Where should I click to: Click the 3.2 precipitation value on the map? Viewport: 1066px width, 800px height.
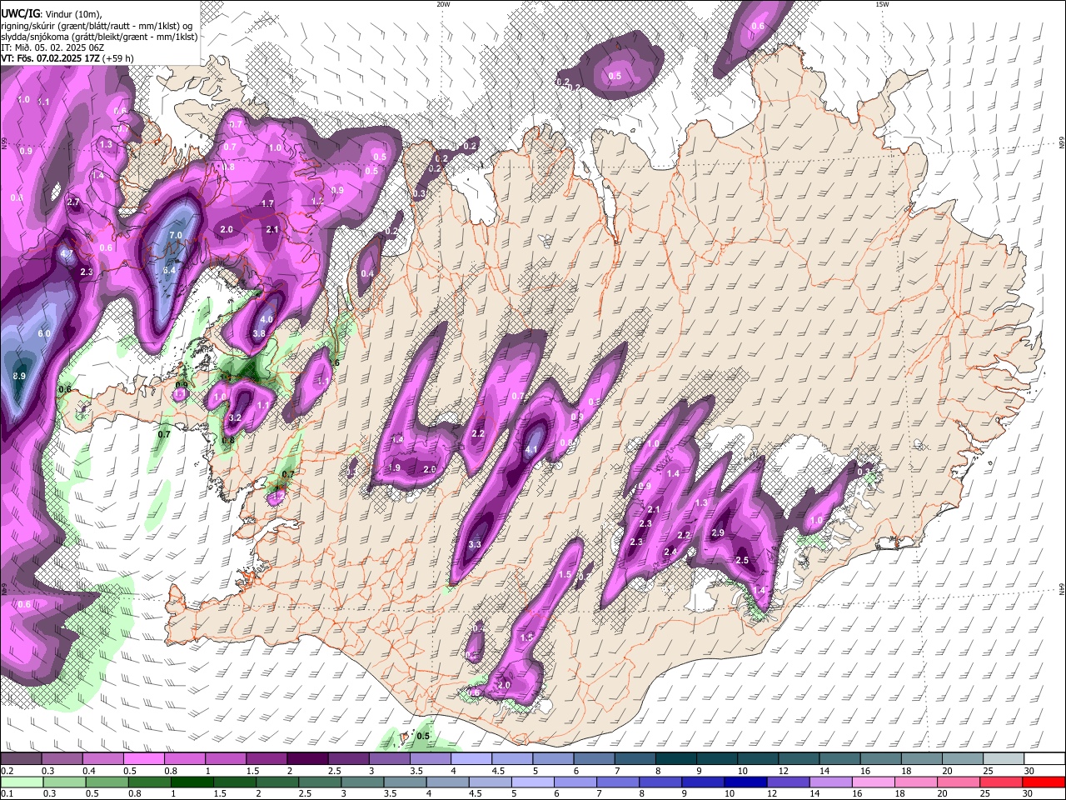[x=235, y=417]
